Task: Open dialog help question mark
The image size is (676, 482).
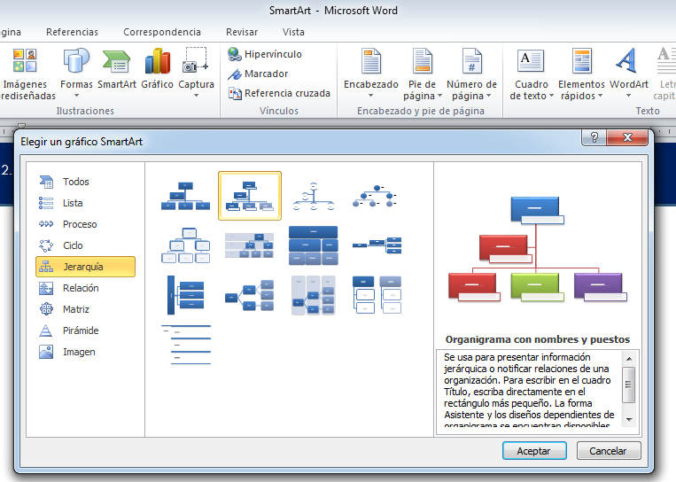Action: [594, 137]
